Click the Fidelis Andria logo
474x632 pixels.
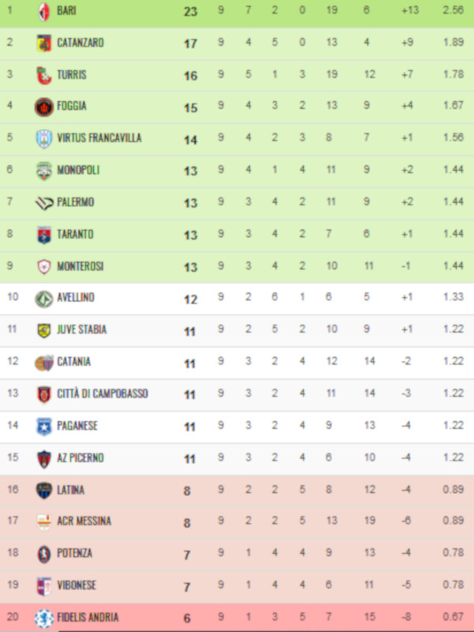(43, 618)
